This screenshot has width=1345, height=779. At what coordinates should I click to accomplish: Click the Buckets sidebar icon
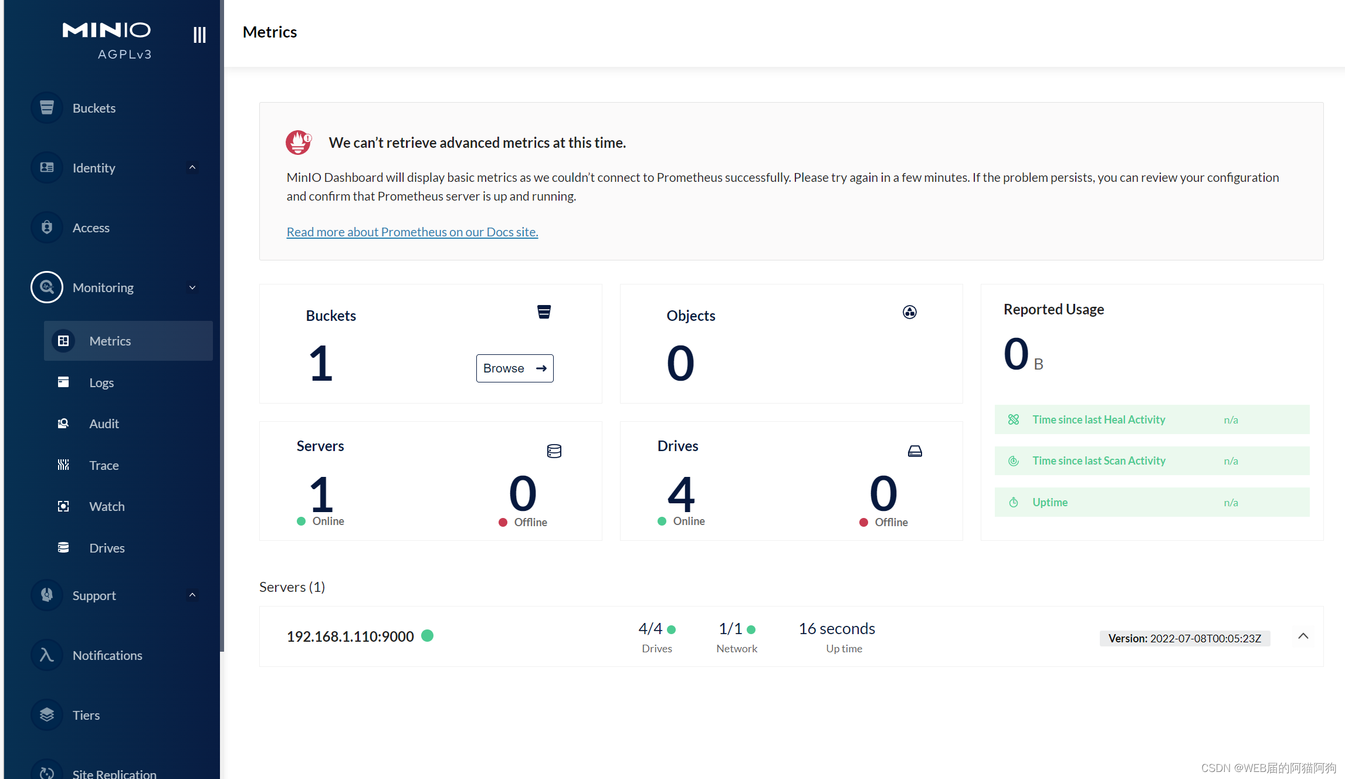click(x=47, y=108)
